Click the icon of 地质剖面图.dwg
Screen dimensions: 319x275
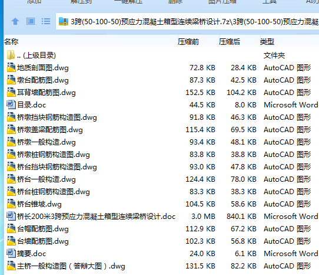(x=11, y=67)
